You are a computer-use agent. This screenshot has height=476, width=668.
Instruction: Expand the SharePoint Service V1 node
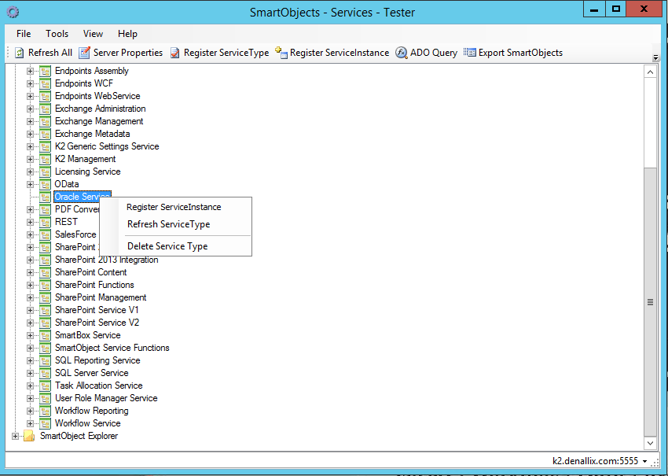(x=30, y=311)
